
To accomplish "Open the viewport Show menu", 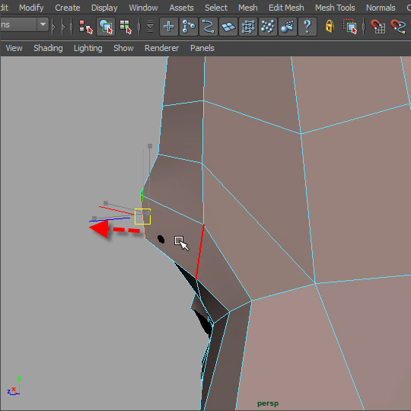I will (123, 48).
